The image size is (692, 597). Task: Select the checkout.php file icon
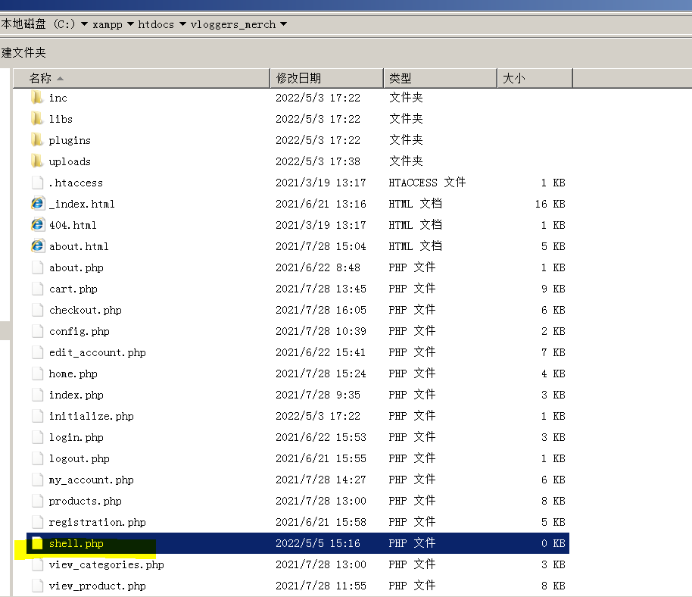coord(38,310)
